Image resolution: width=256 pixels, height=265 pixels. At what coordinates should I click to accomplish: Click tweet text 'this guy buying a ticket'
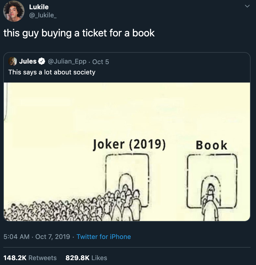55,33
